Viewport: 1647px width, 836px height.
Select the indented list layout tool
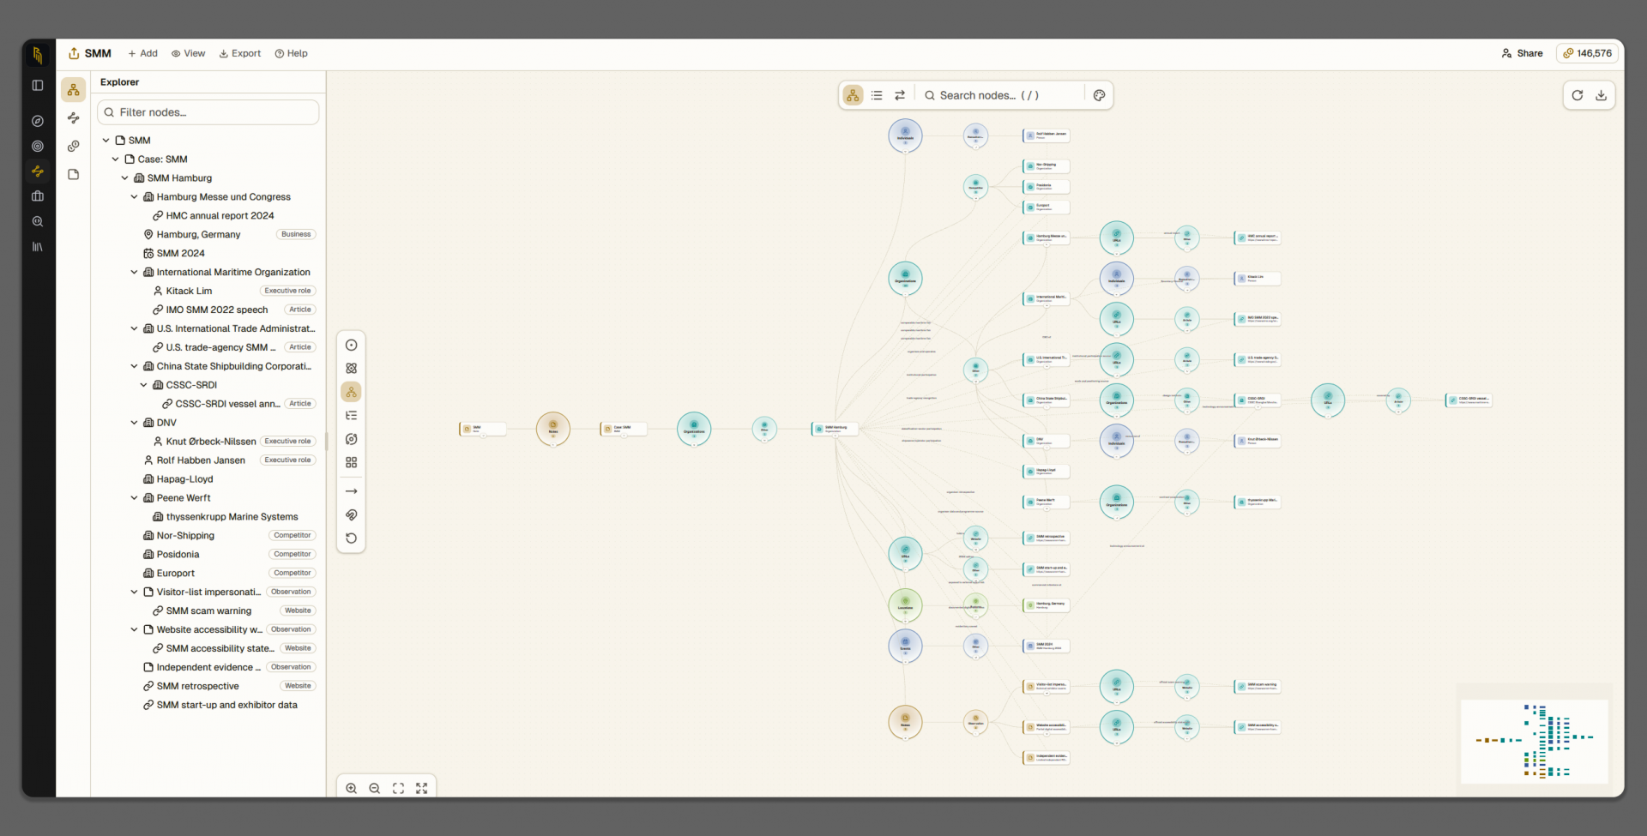[x=352, y=415]
